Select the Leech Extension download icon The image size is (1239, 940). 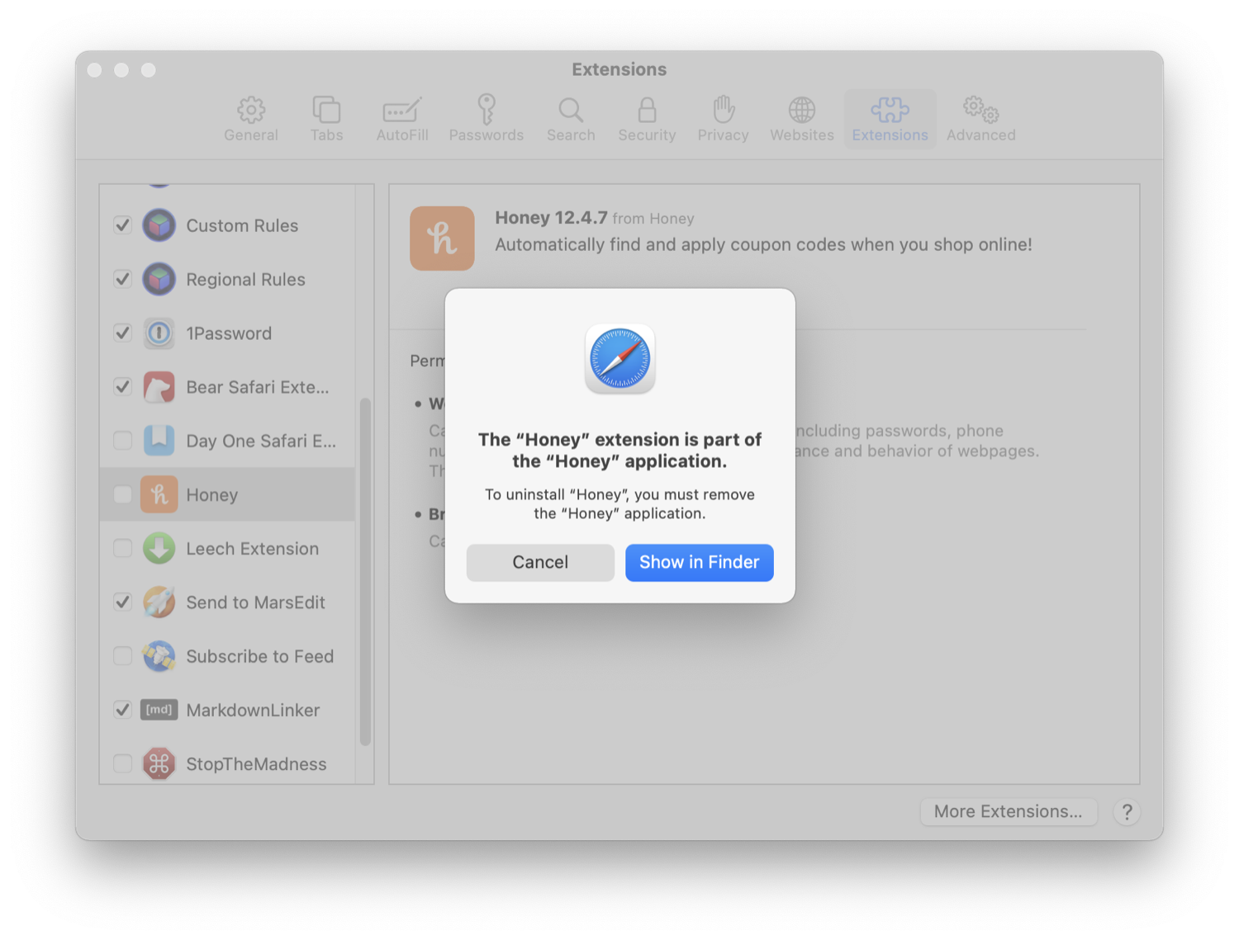[159, 549]
